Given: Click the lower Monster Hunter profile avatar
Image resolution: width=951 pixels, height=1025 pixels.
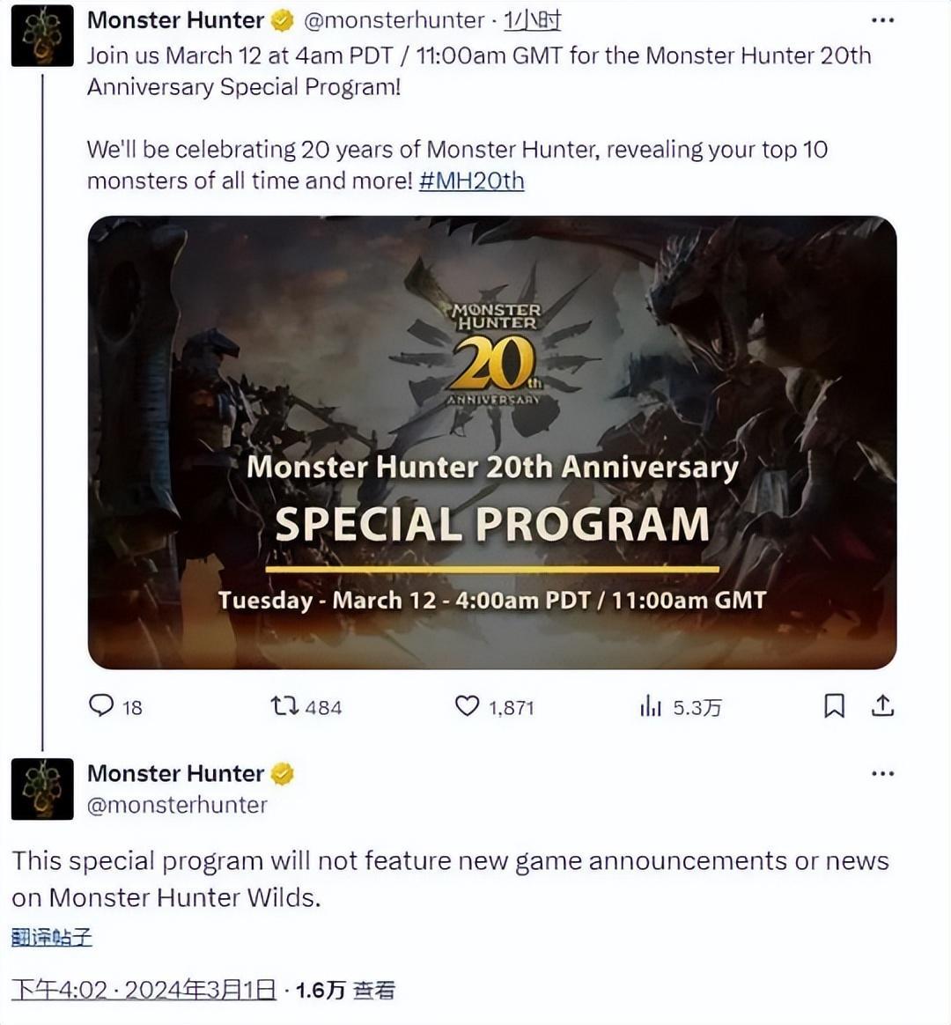Looking at the screenshot, I should click(42, 789).
